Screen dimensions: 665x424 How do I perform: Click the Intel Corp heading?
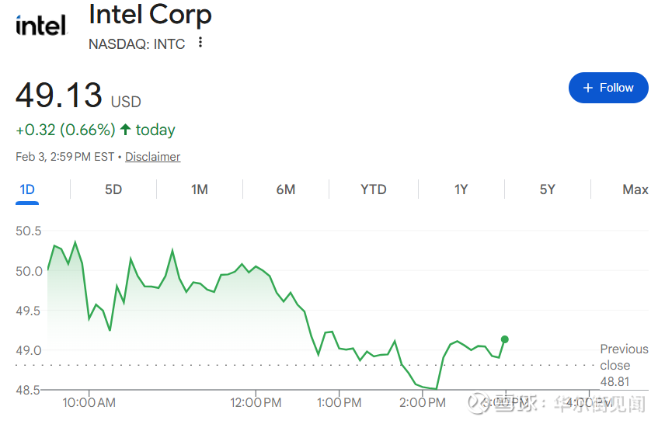point(150,15)
